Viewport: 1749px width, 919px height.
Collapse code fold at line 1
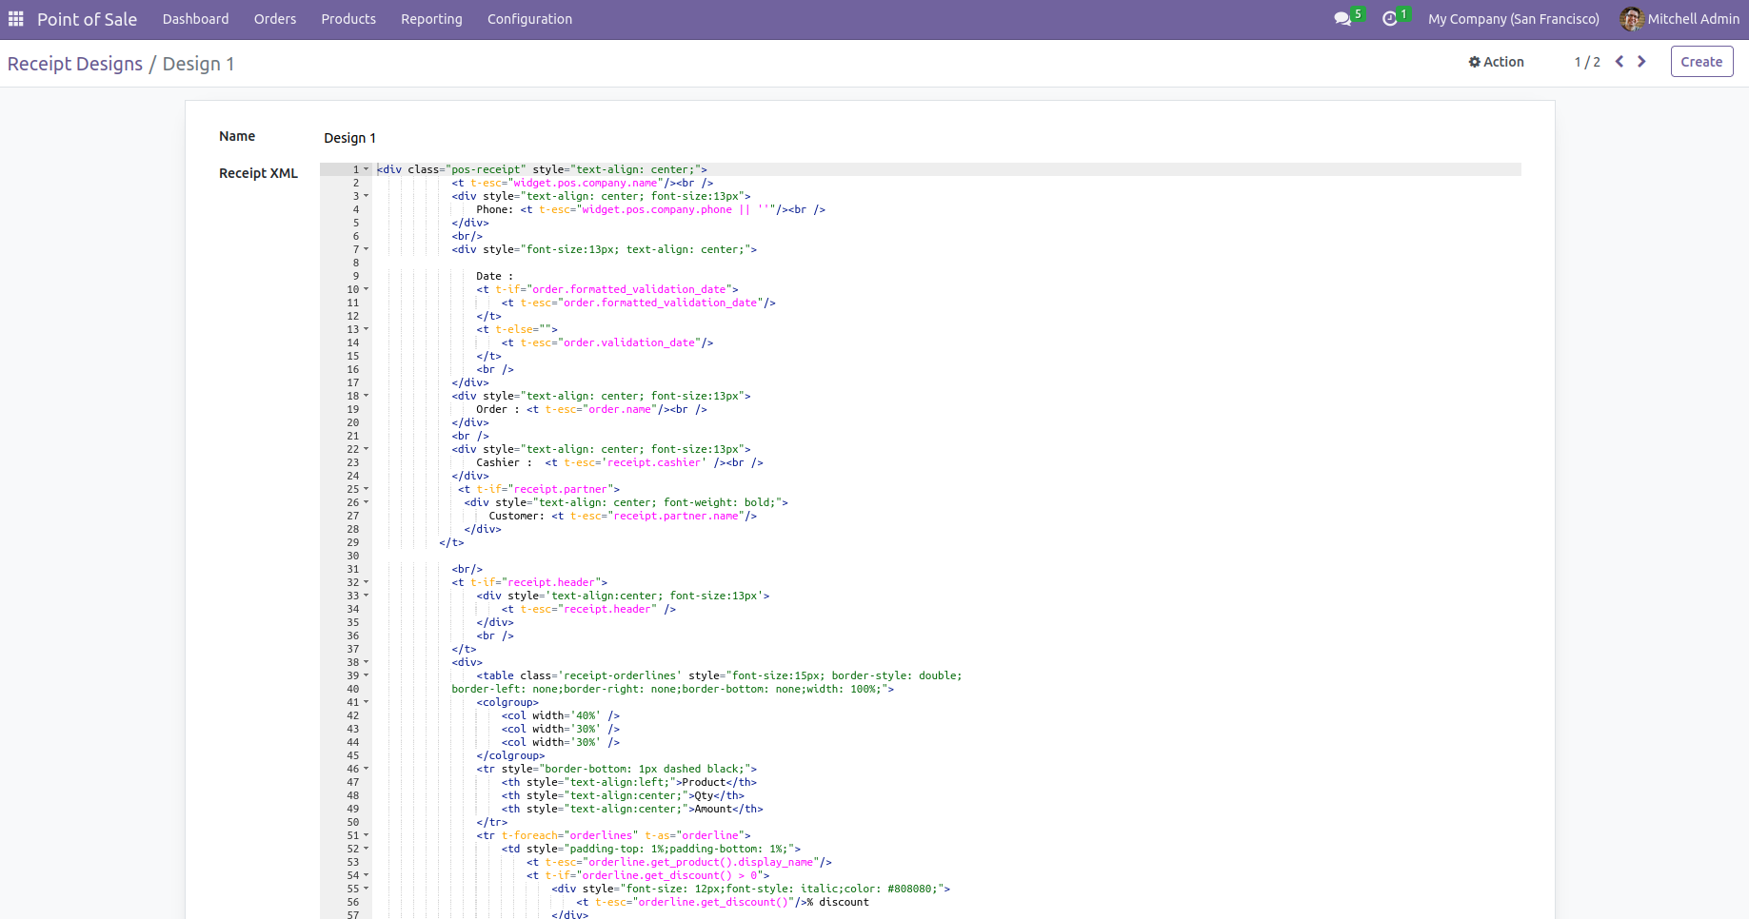(367, 169)
